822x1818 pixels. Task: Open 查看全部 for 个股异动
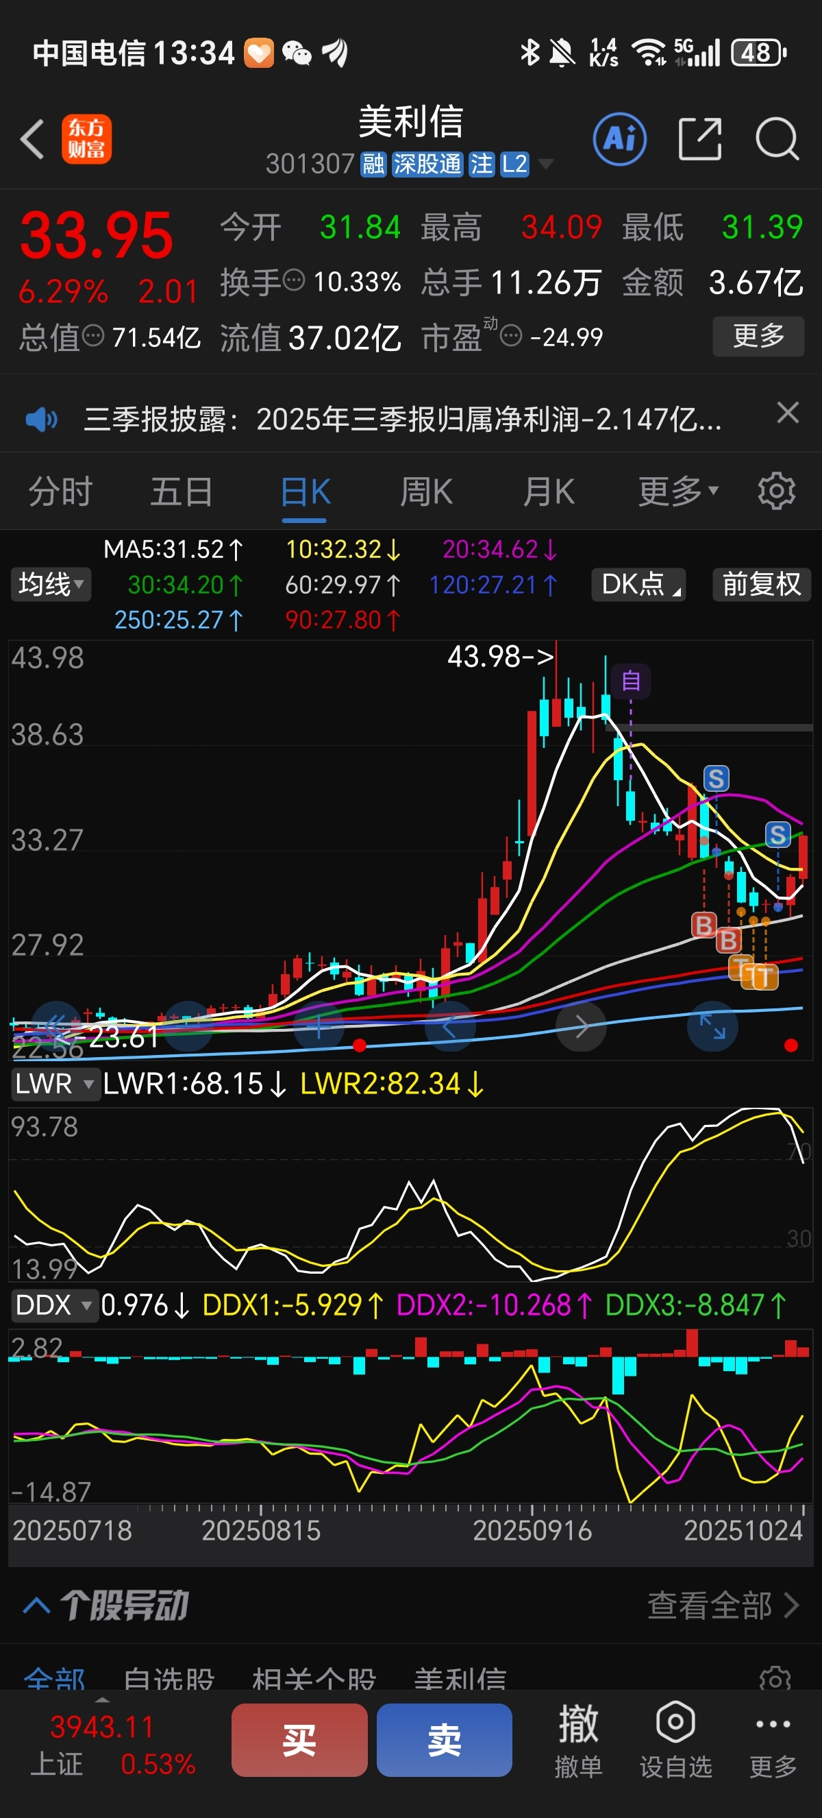723,1605
